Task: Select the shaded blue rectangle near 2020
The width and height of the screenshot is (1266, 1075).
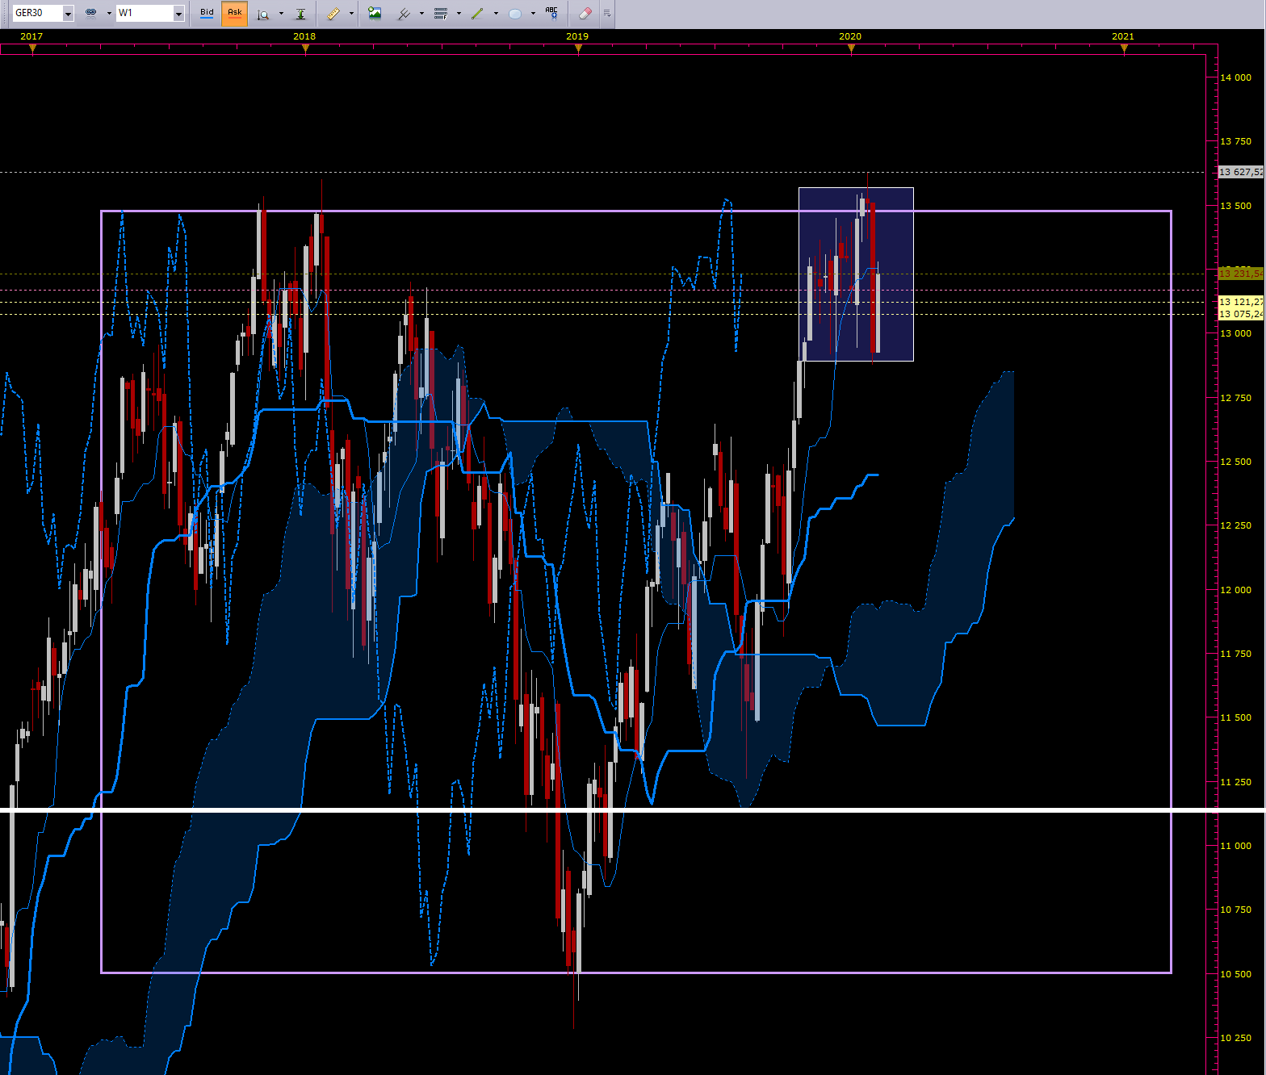Action: pyautogui.click(x=856, y=274)
